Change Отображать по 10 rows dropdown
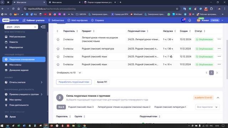 (x=69, y=73)
